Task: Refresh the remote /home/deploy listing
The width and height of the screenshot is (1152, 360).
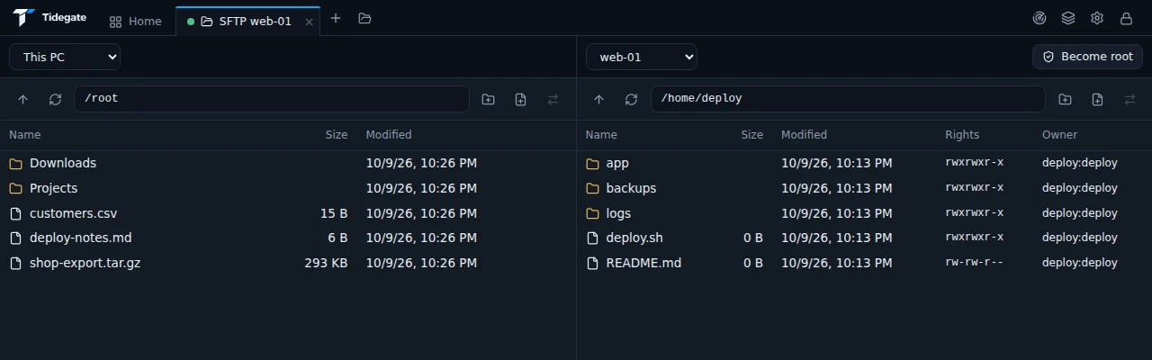Action: [631, 99]
